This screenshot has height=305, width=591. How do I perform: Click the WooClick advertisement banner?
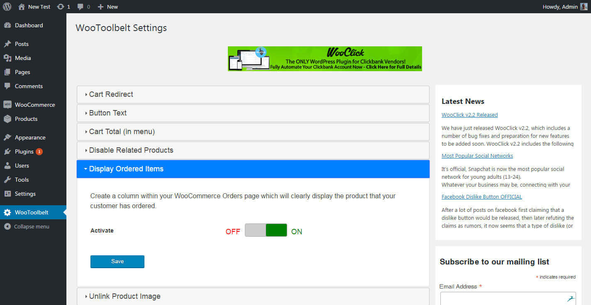(325, 59)
